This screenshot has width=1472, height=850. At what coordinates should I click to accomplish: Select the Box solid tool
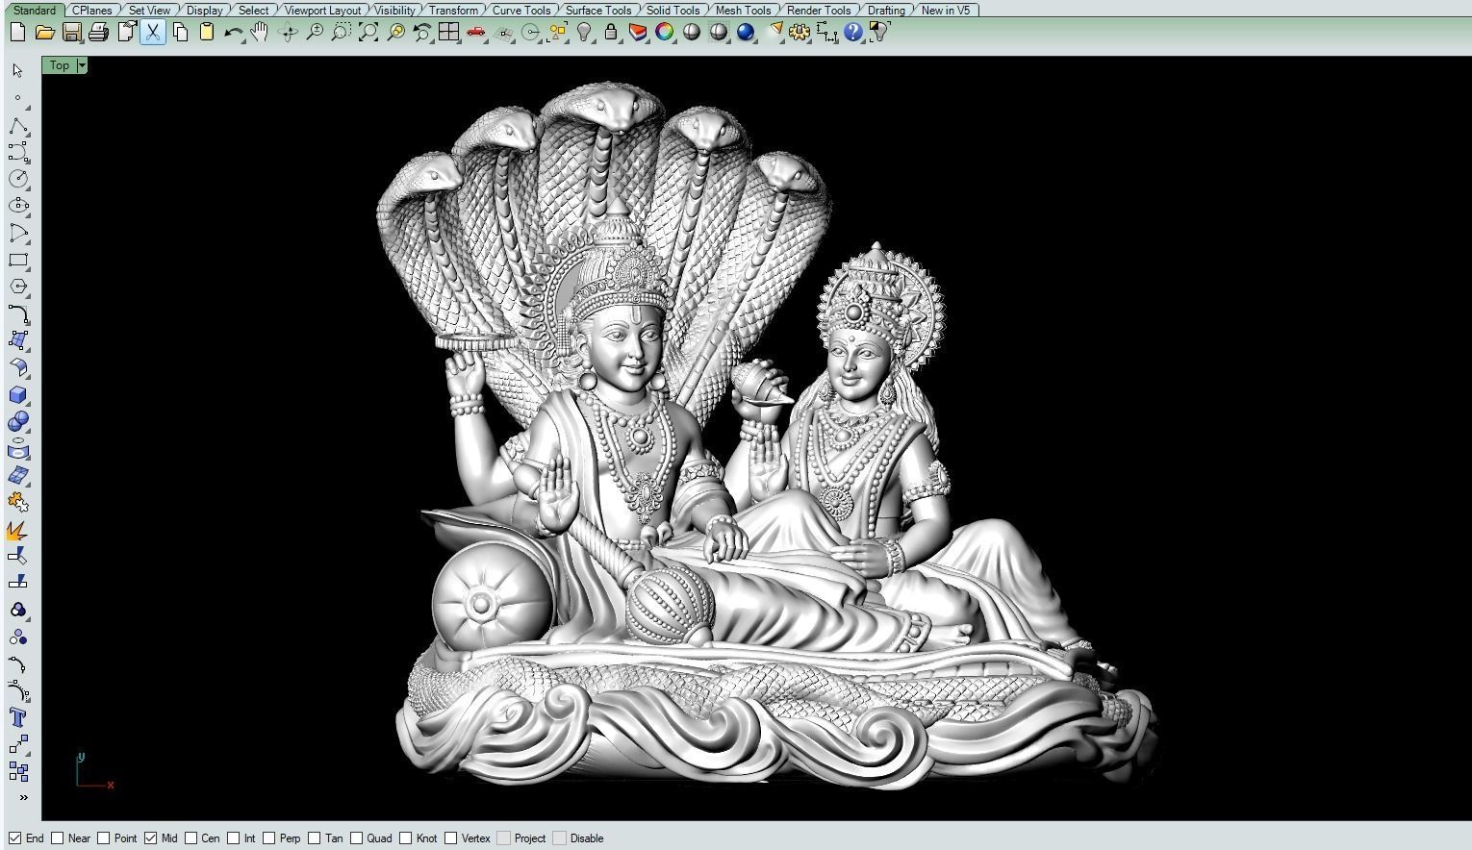point(18,395)
